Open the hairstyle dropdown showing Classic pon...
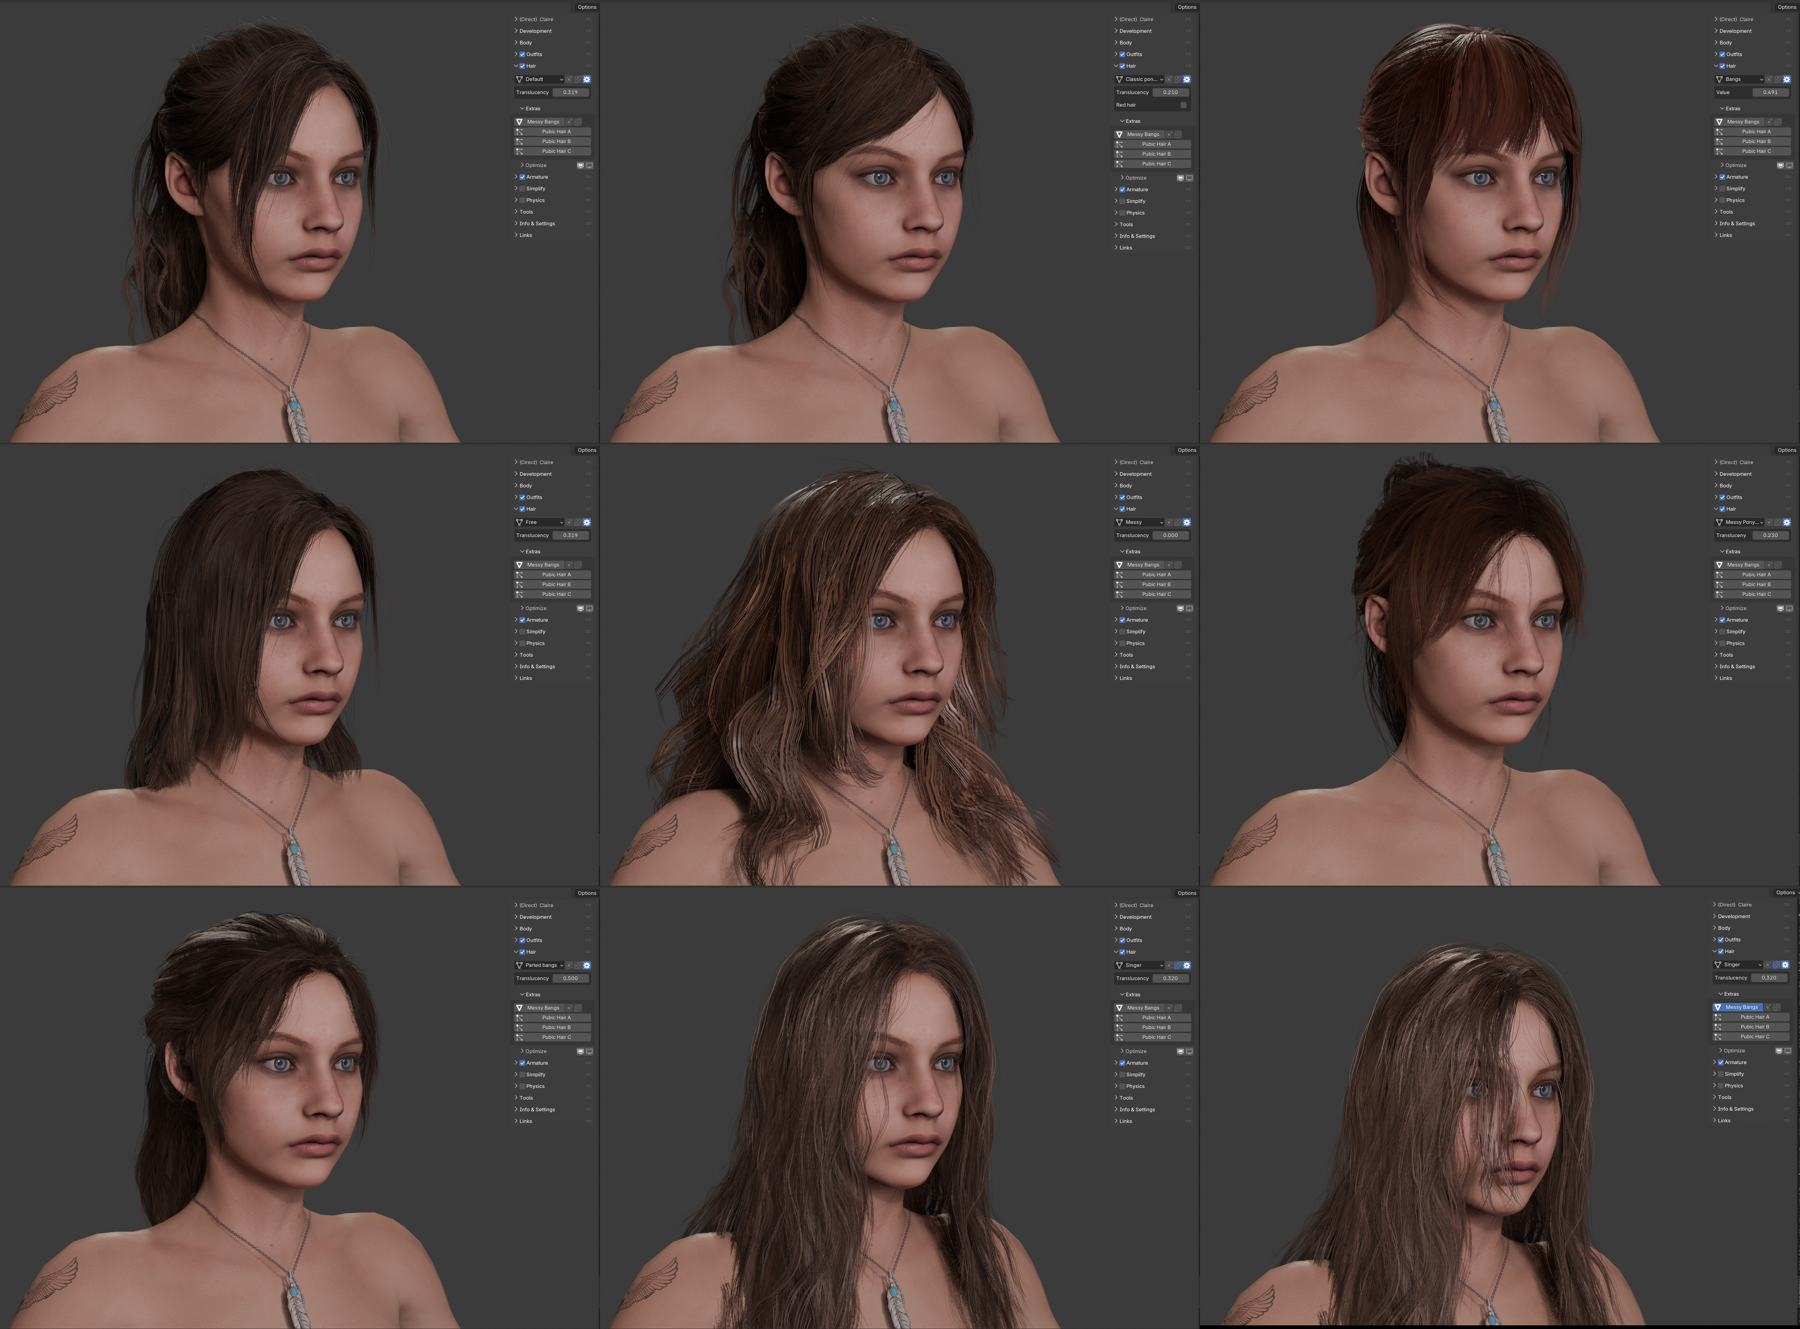Viewport: 1800px width, 1329px height. [x=1140, y=80]
